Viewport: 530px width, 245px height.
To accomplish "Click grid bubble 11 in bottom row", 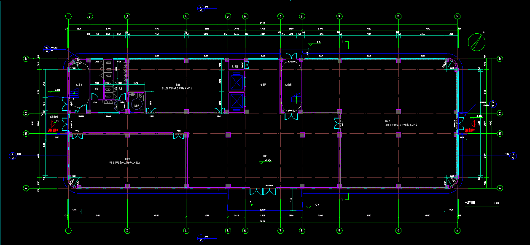I will [x=457, y=231].
